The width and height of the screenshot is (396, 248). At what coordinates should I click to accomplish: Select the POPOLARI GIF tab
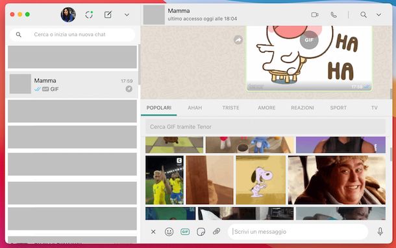pos(159,108)
